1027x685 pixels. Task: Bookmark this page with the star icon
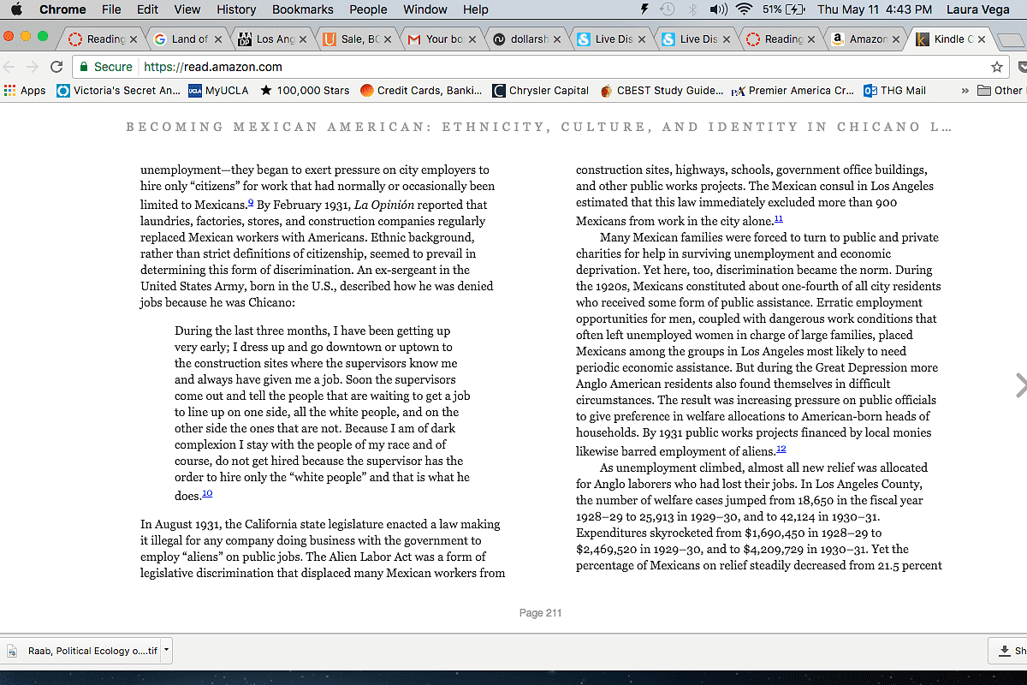996,67
